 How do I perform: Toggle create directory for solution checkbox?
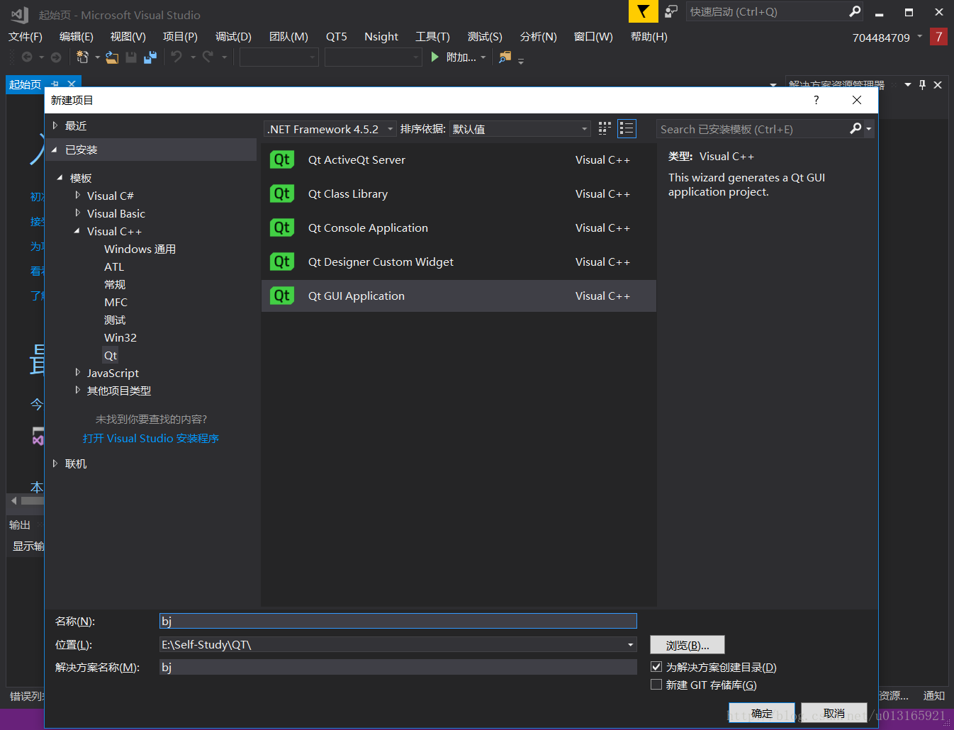click(x=656, y=666)
